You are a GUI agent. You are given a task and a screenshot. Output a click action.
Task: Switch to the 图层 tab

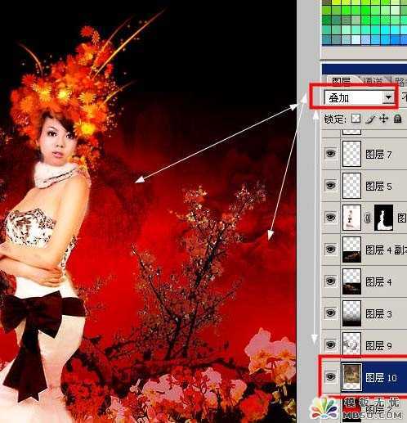pyautogui.click(x=342, y=81)
